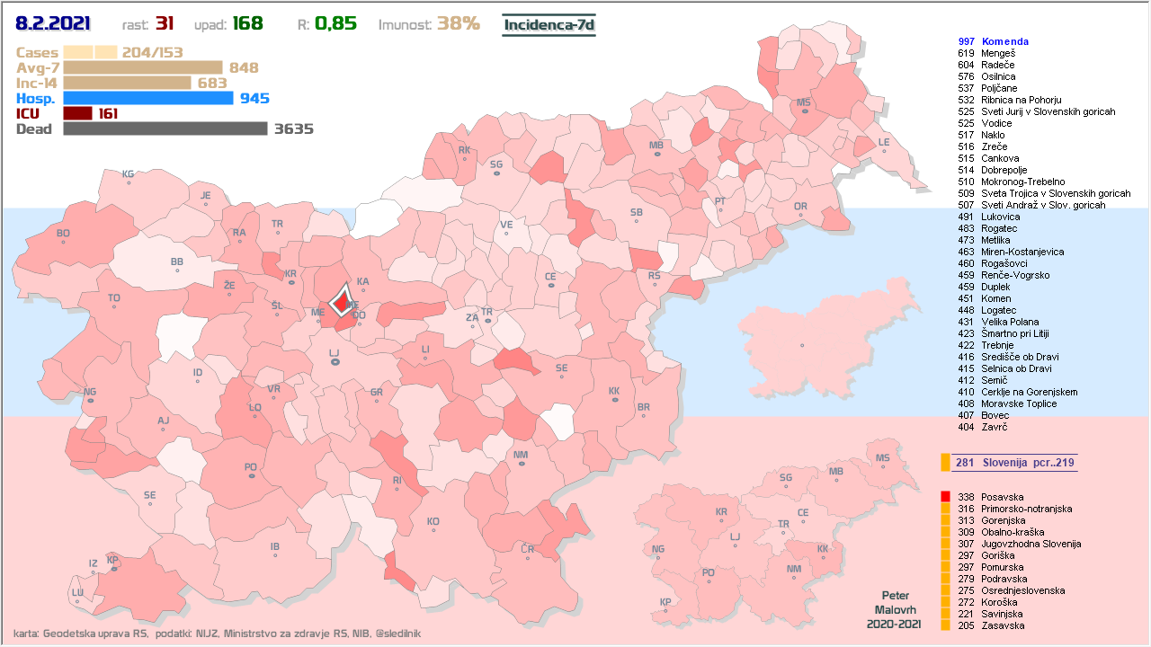Select Mengeš in the municipality list
Screen dimensions: 1151x647
1000,53
